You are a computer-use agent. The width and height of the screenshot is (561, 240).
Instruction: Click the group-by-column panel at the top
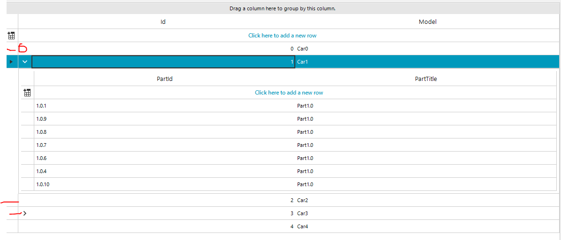coord(282,8)
